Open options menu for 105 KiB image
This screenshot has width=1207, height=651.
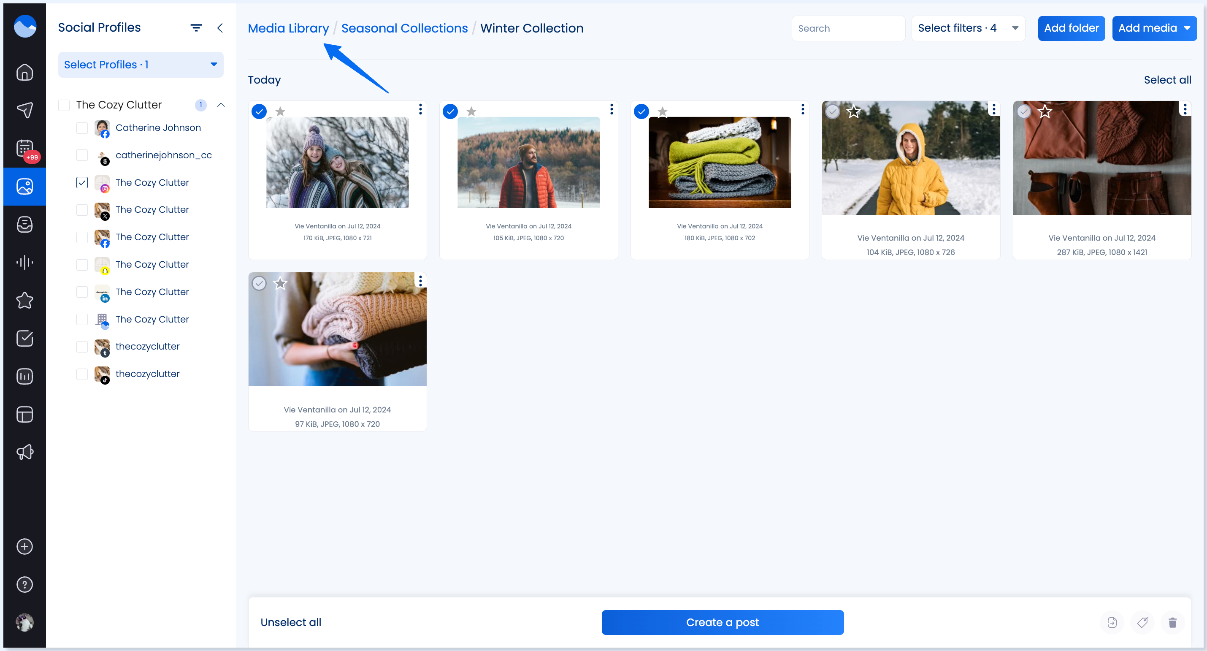pos(612,109)
